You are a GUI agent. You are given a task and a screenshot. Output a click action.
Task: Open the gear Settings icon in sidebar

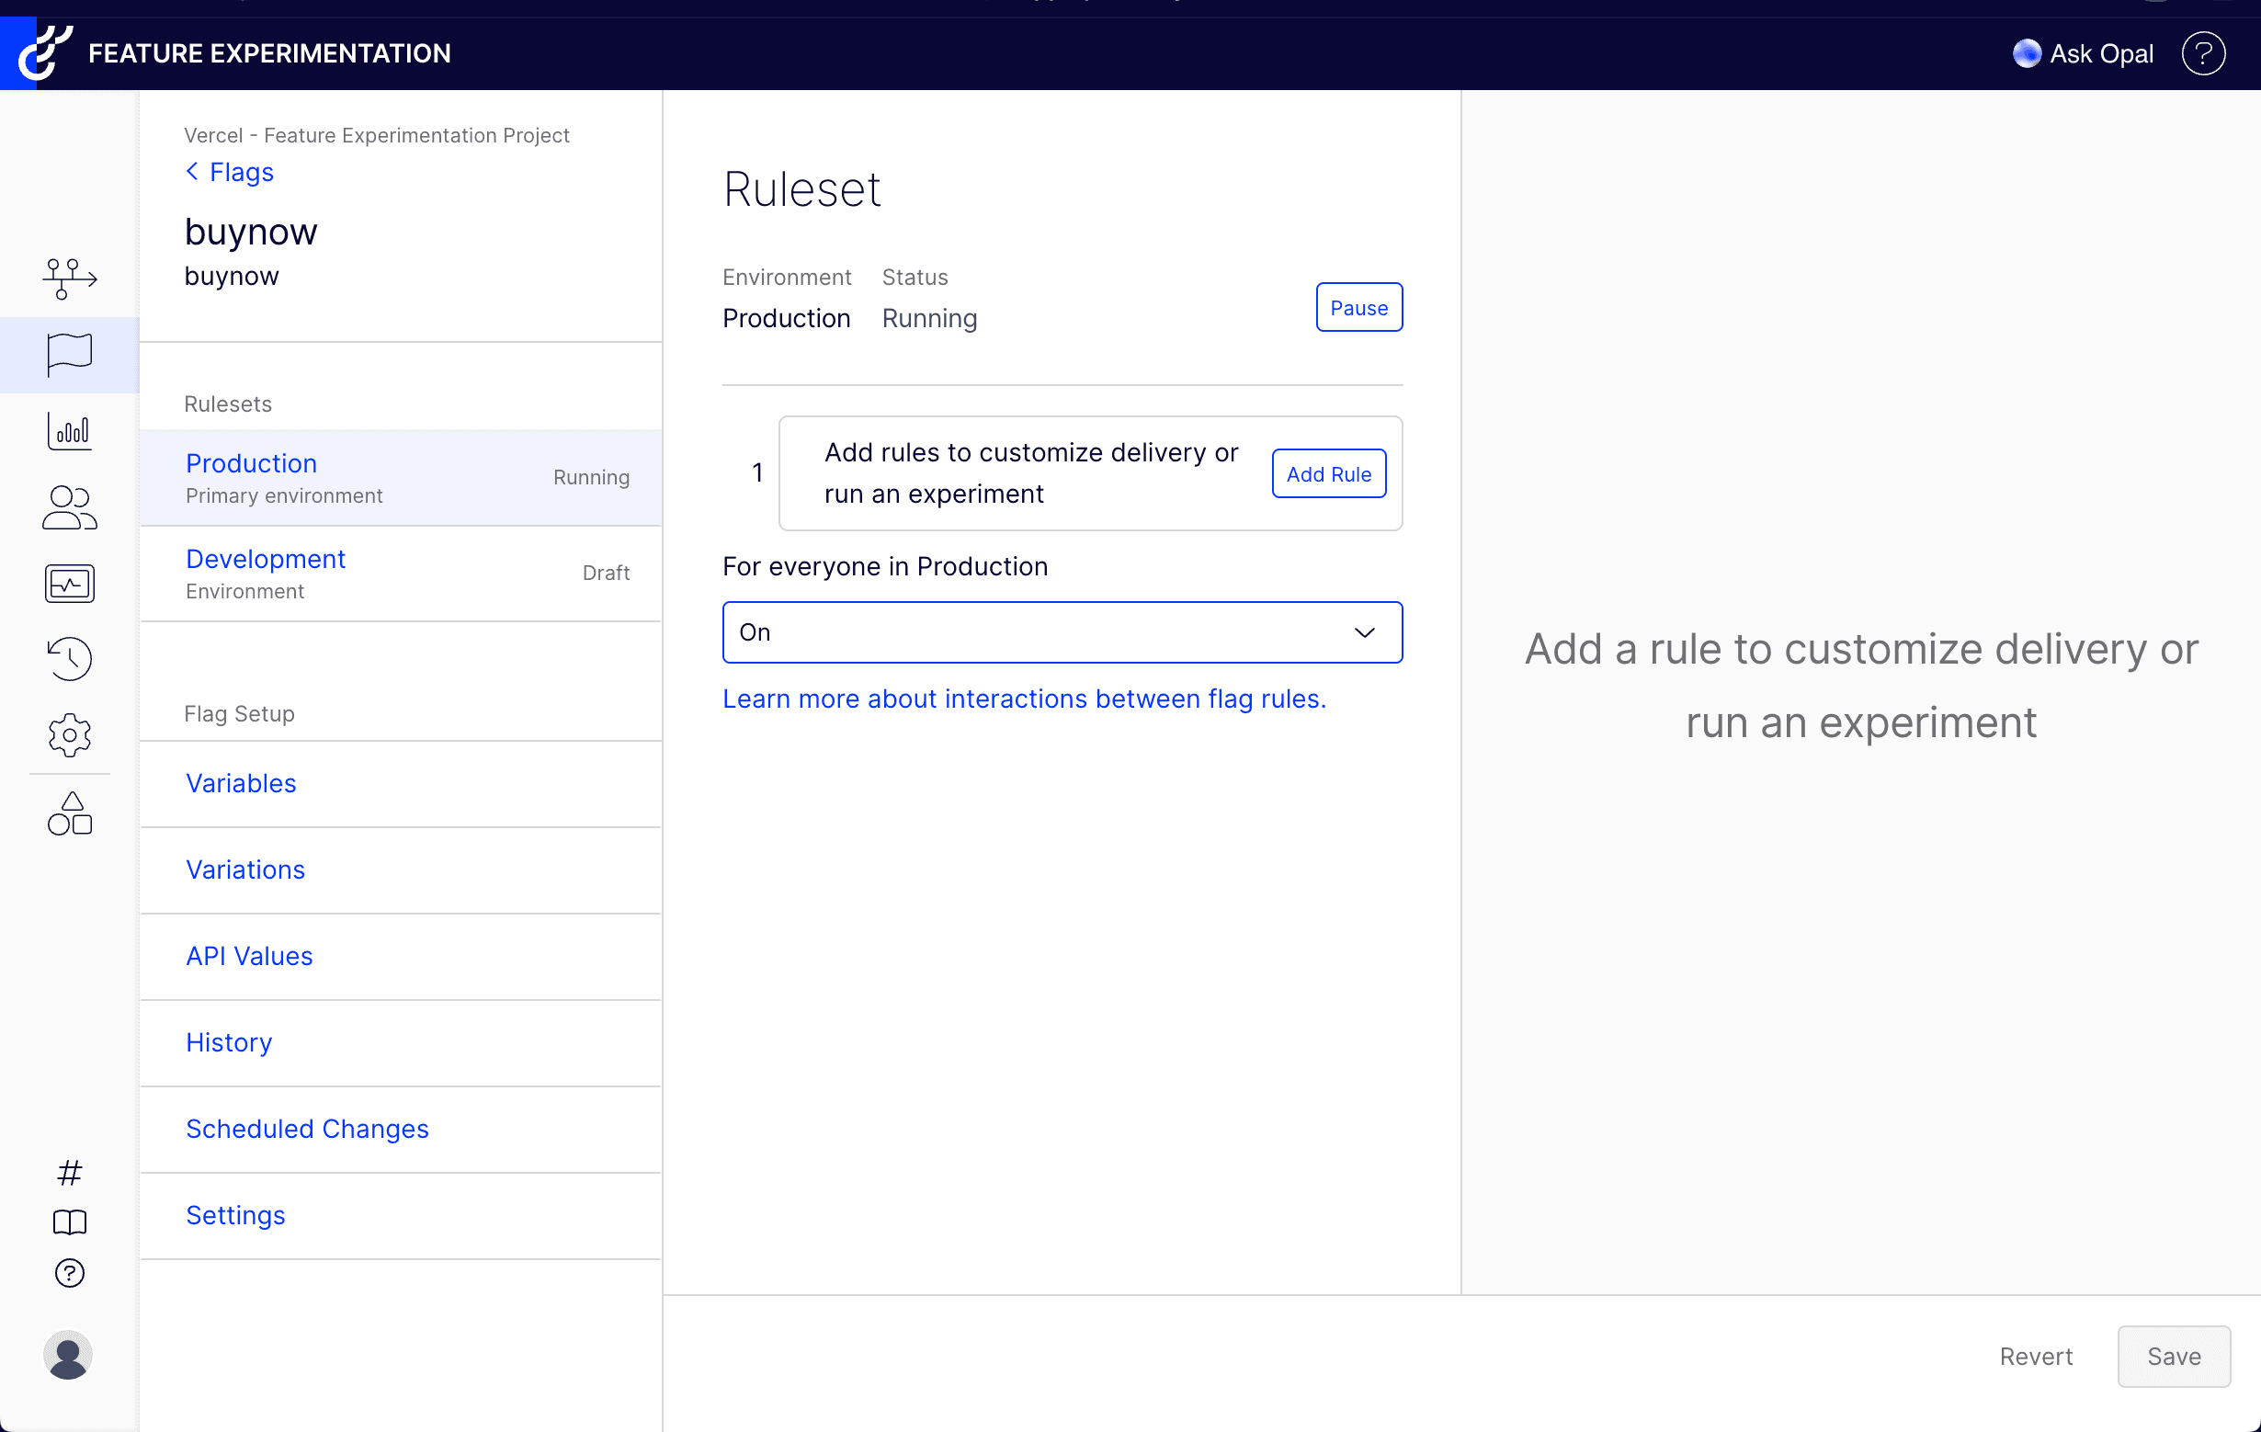(70, 735)
